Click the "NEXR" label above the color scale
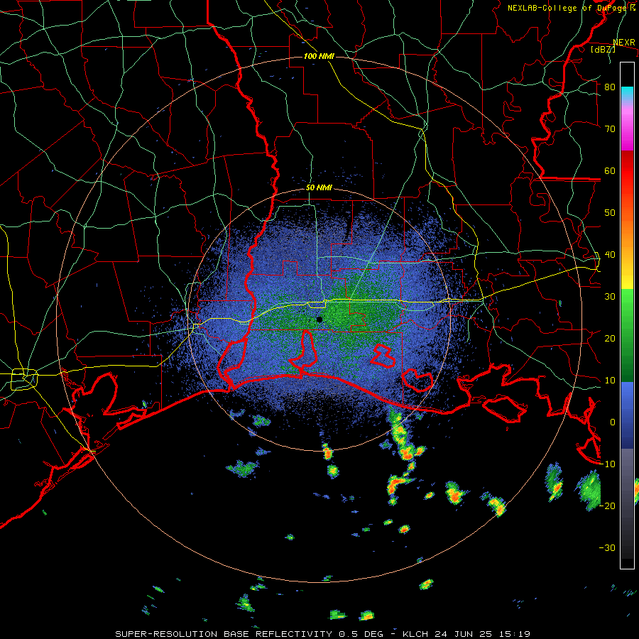This screenshot has height=639, width=639. (x=624, y=43)
